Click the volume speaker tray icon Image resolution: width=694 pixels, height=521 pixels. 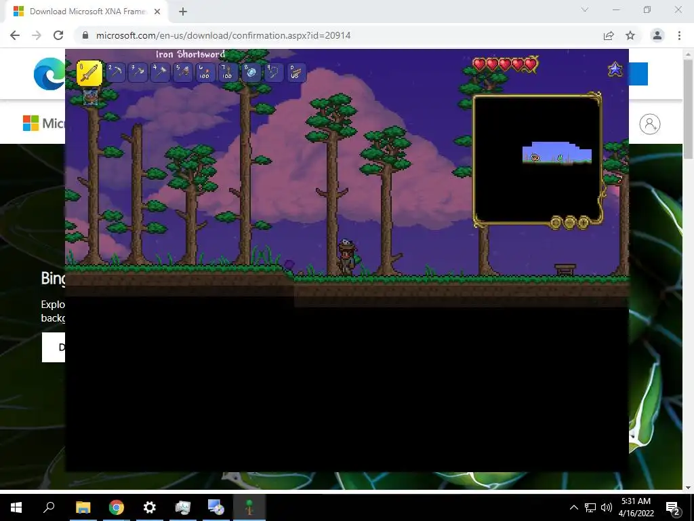pyautogui.click(x=607, y=507)
